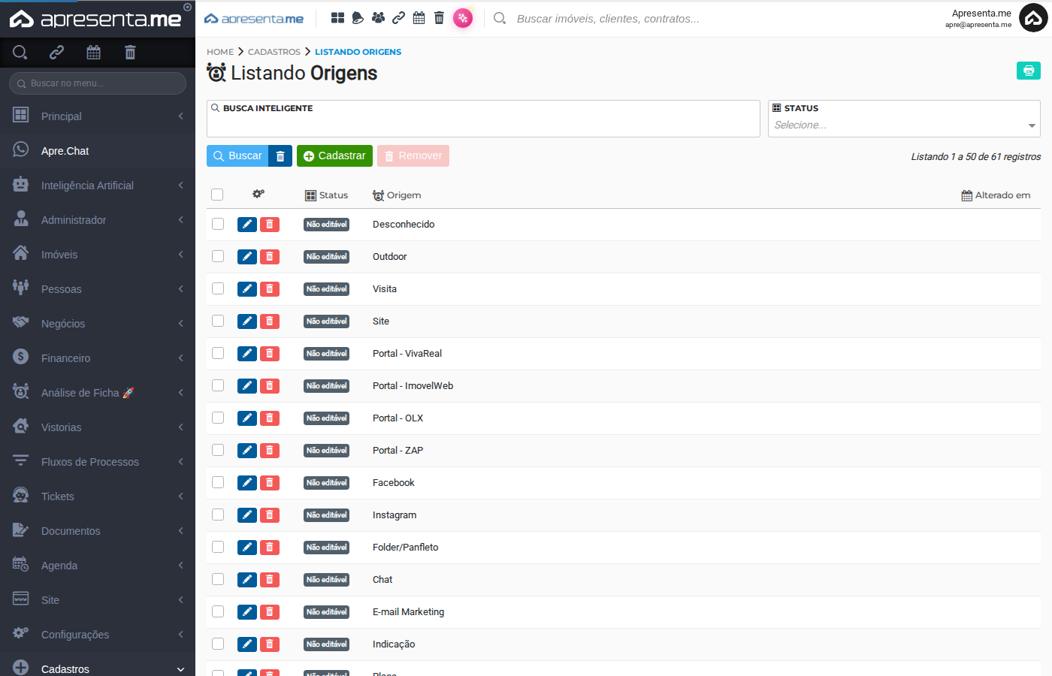The image size is (1052, 676).
Task: Open the Vistorias sidebar menu
Action: click(98, 427)
